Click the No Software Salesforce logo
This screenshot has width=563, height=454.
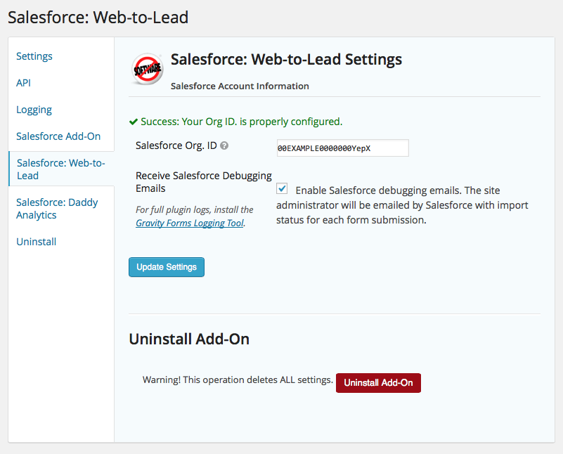(147, 70)
